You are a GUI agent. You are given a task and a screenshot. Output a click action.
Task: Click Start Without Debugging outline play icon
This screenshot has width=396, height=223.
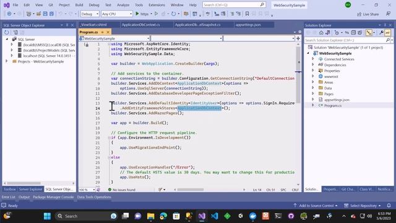[x=156, y=14]
